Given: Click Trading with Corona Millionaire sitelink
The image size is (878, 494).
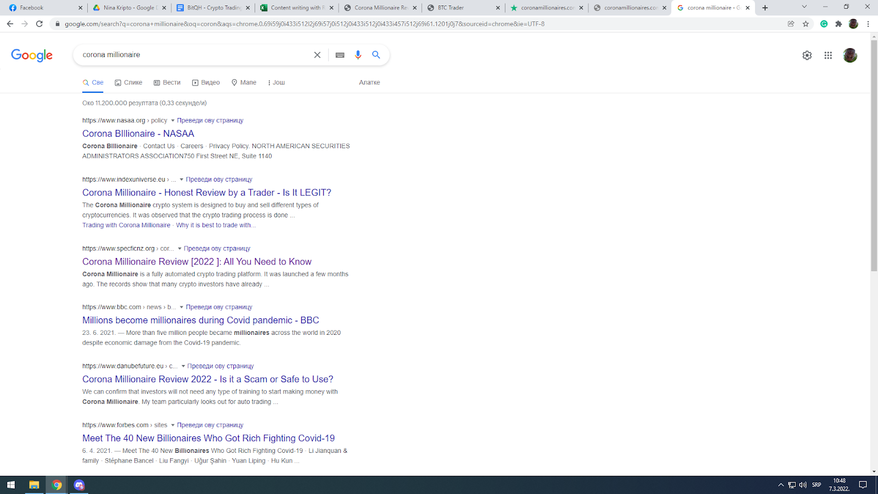Looking at the screenshot, I should (126, 225).
